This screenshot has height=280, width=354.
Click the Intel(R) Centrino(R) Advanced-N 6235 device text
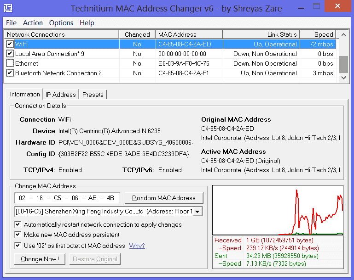pyautogui.click(x=109, y=131)
